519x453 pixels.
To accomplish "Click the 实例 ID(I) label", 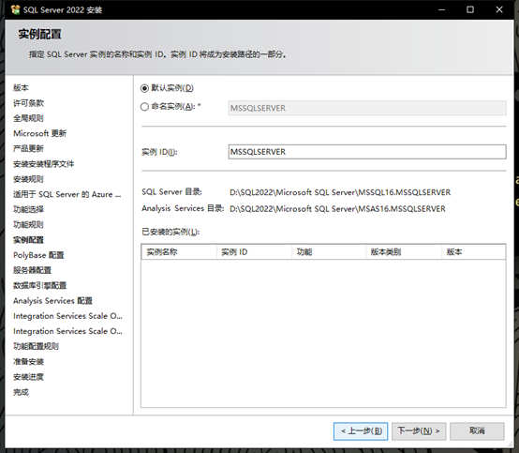I will [x=159, y=152].
